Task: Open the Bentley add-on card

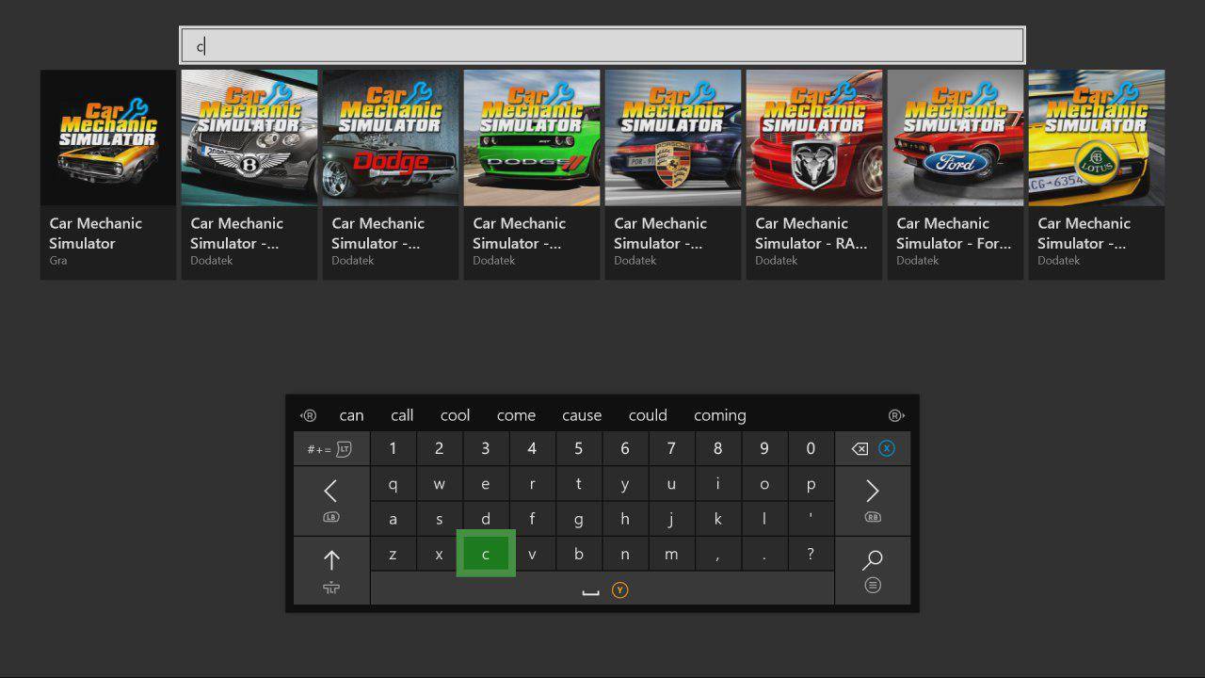Action: click(249, 174)
